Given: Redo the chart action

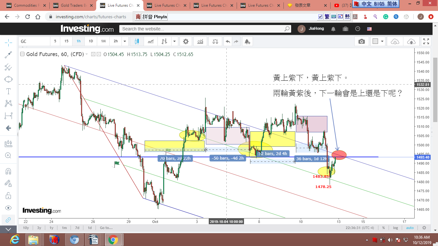Looking at the screenshot, I should (x=236, y=41).
